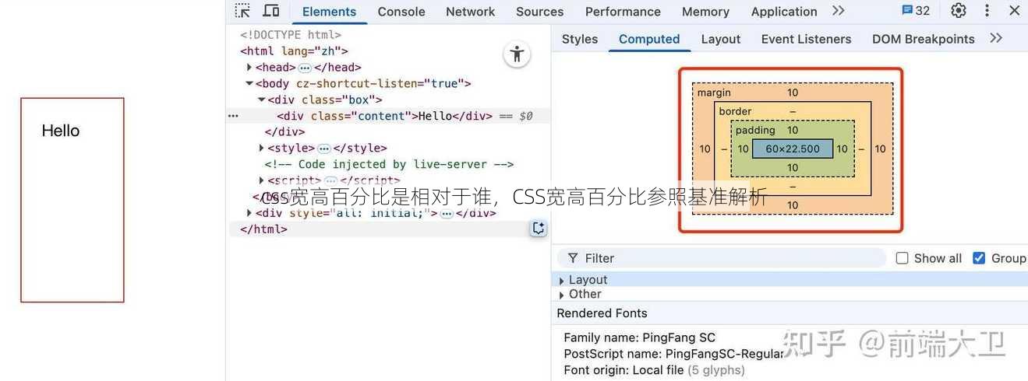Viewport: 1028px width, 381px height.
Task: Click the computed styles Filter field
Action: tap(722, 258)
